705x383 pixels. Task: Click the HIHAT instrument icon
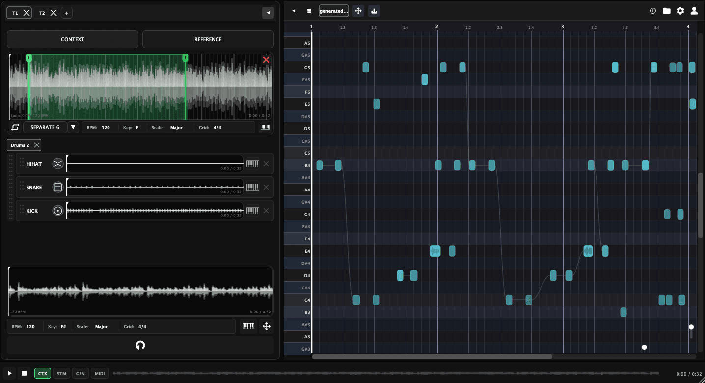coord(58,164)
